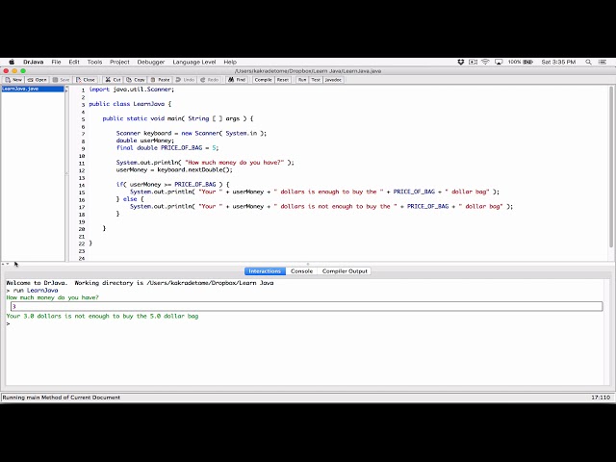
Task: Click the 'Welcome to DrJava' line
Action: click(x=140, y=283)
